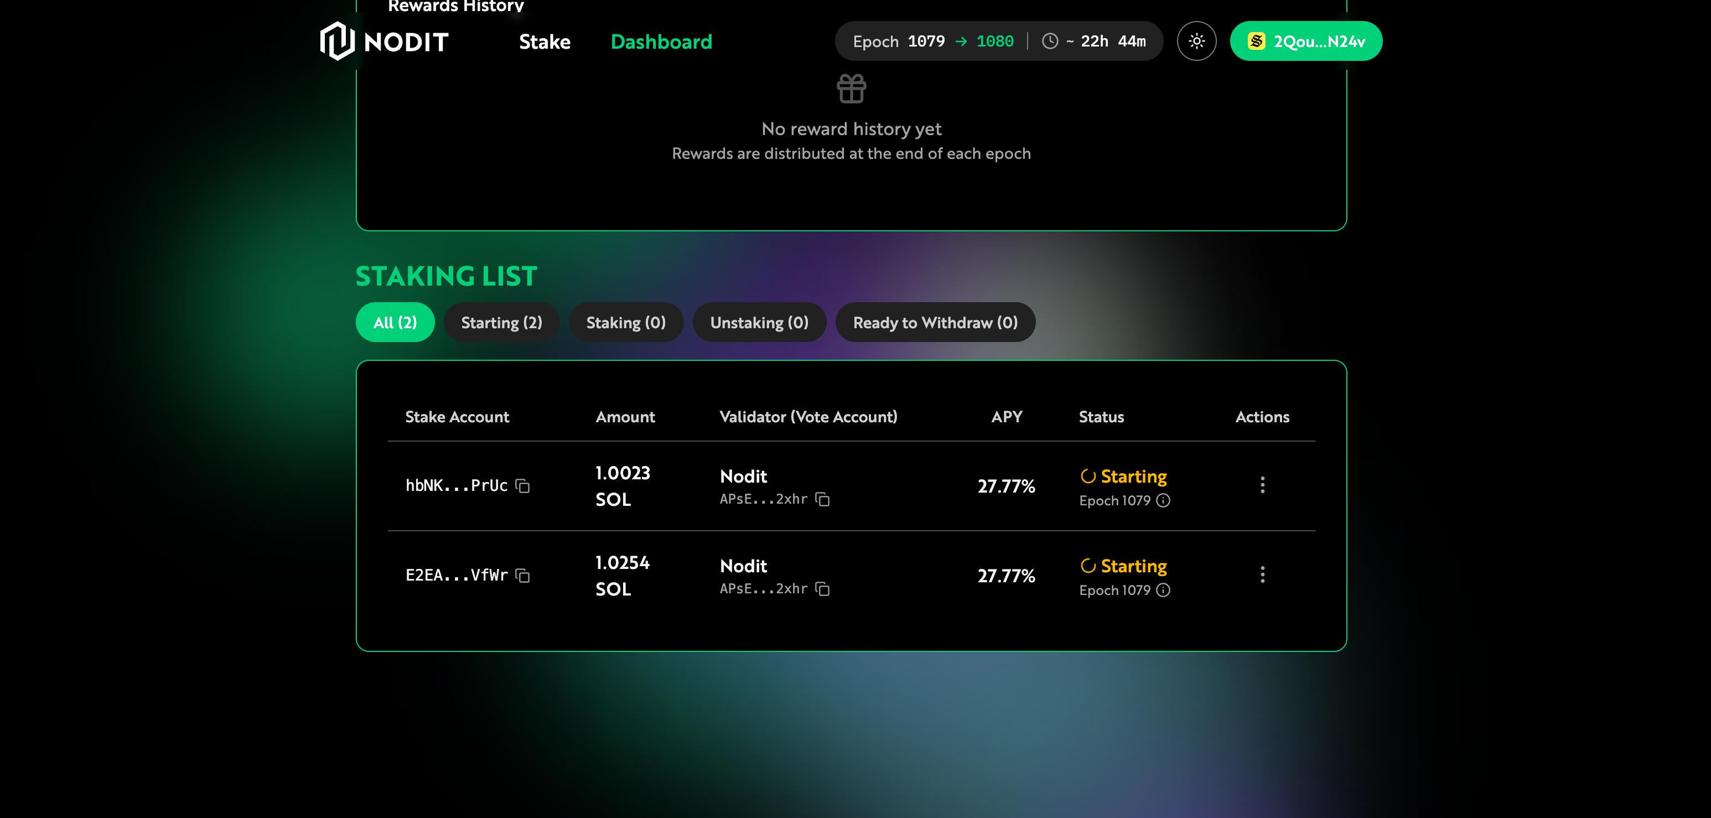1711x818 pixels.
Task: Click the gift icon above No reward history yet
Action: [x=851, y=89]
